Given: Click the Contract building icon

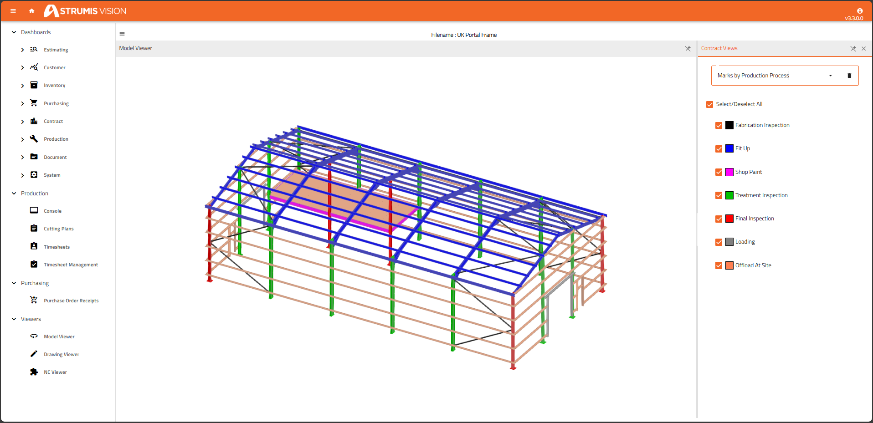Looking at the screenshot, I should [x=34, y=121].
